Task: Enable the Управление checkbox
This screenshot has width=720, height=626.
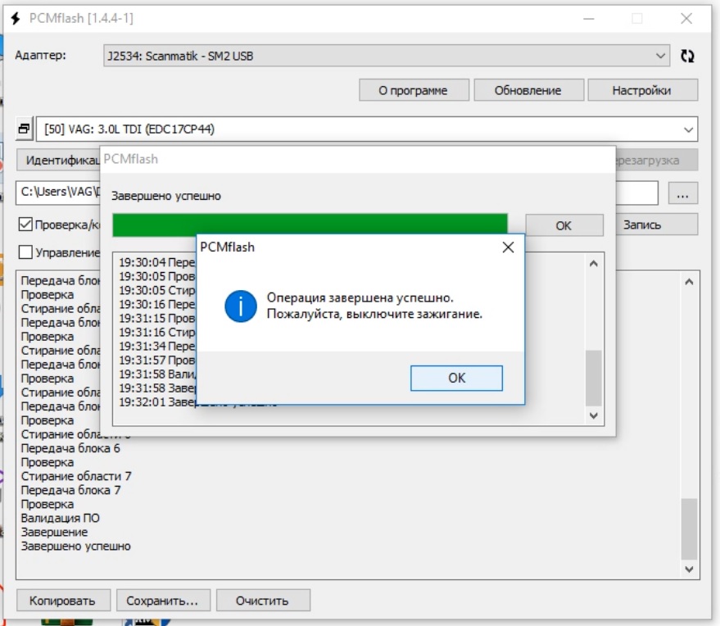Action: [25, 252]
